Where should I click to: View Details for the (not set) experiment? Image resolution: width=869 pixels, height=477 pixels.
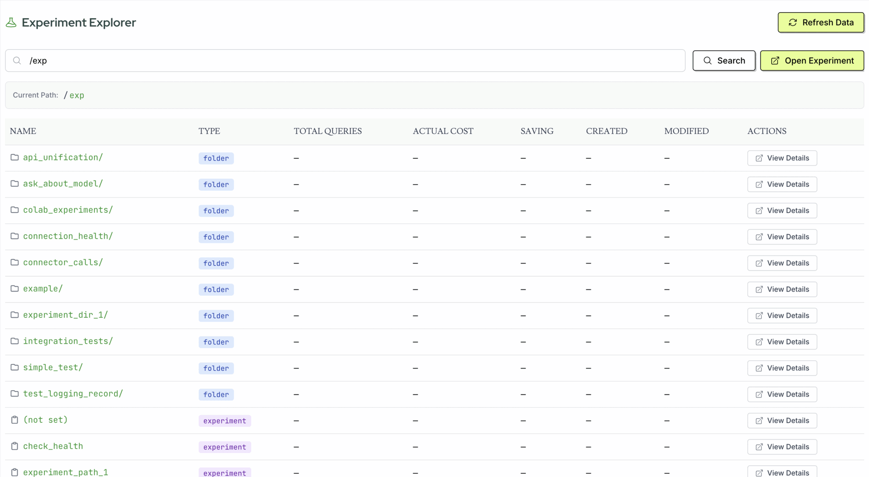tap(782, 420)
